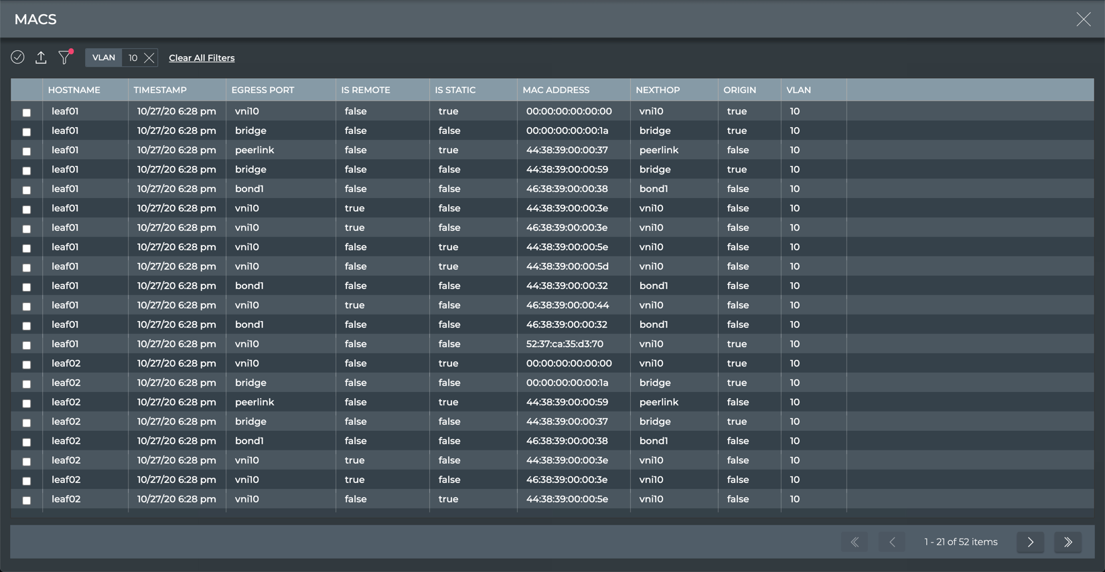Click the select all checkmark icon

pyautogui.click(x=18, y=58)
